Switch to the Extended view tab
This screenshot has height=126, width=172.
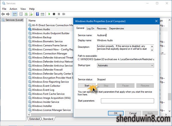click(x=34, y=119)
